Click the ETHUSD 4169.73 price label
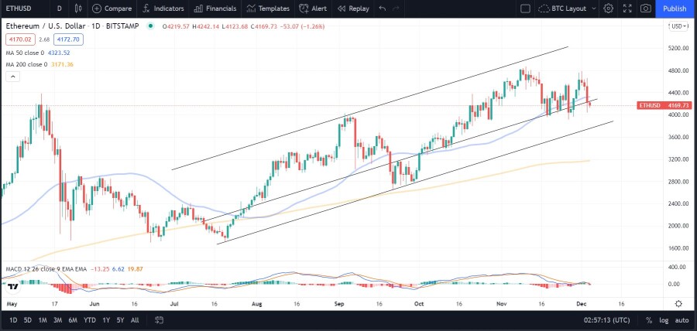Image resolution: width=697 pixels, height=331 pixels. coord(664,106)
